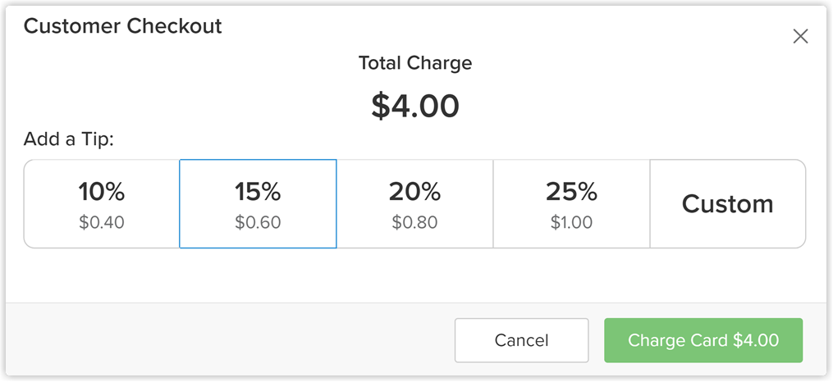Close the Customer Checkout dialog

(x=800, y=36)
